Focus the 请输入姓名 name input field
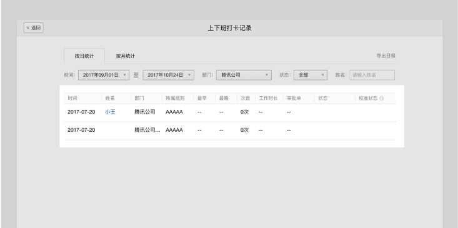Viewport: 458px width, 228px height. pyautogui.click(x=372, y=75)
